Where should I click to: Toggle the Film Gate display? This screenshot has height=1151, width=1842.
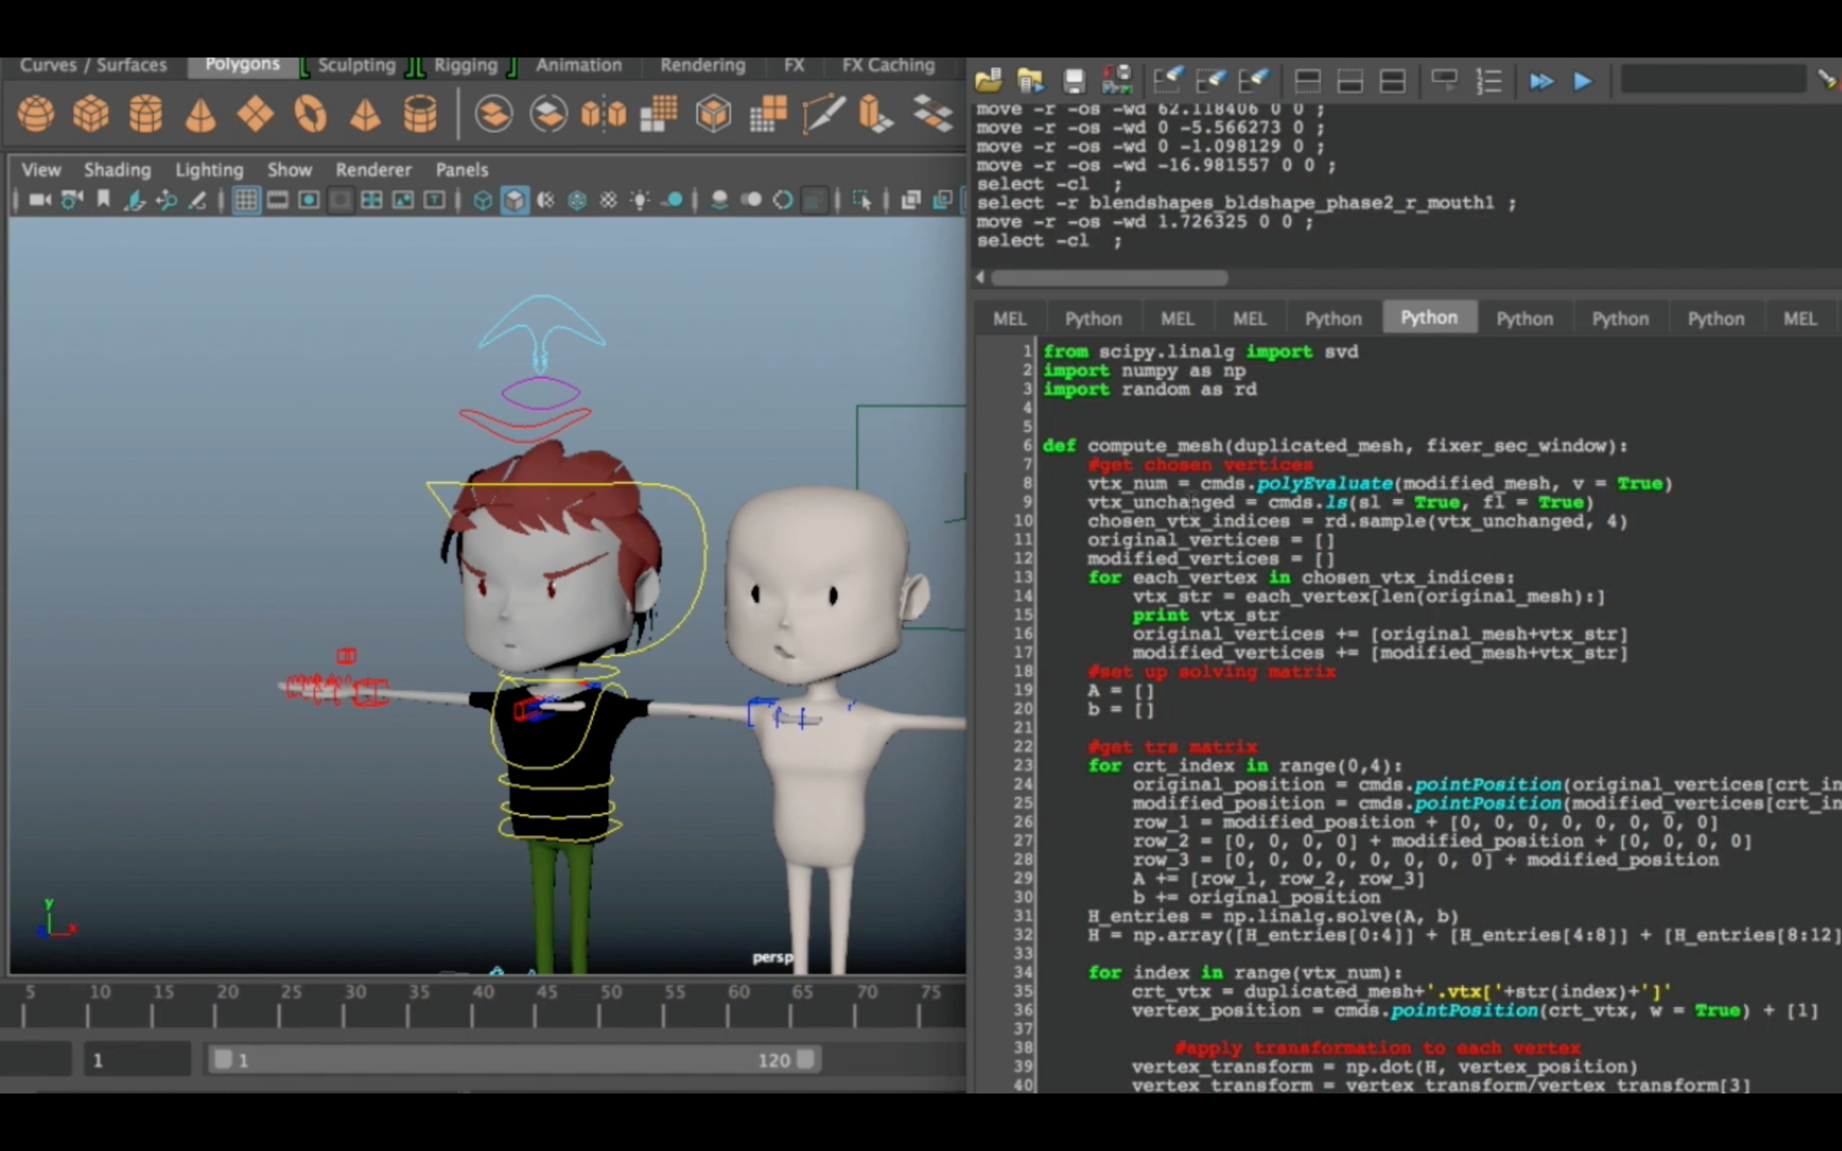277,200
